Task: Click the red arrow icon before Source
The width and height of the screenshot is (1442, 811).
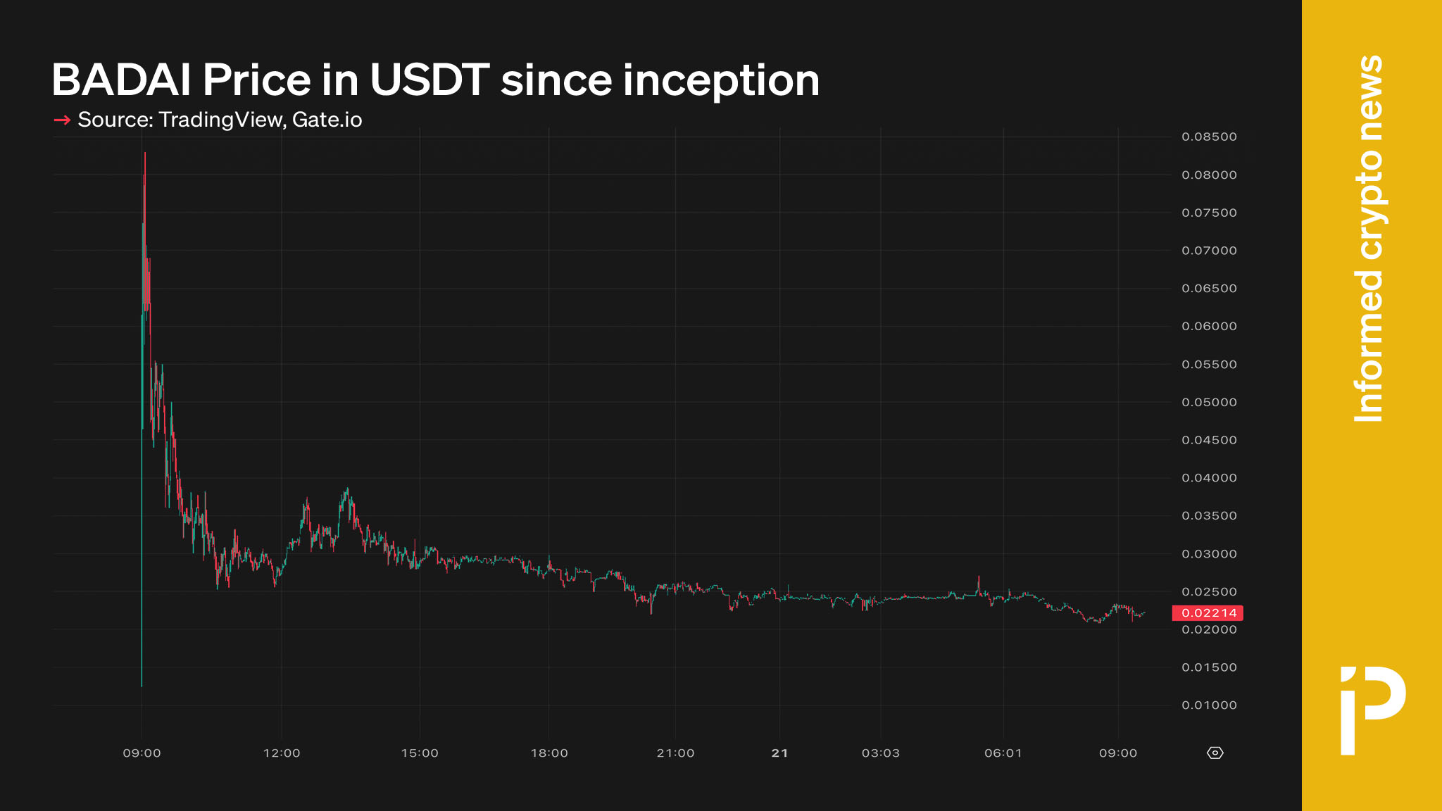Action: click(x=62, y=120)
